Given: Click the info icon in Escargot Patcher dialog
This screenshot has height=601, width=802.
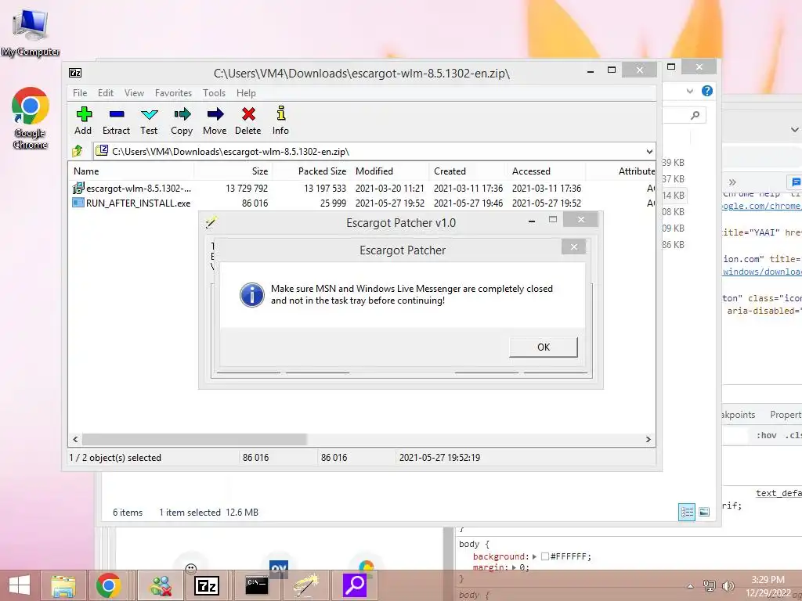Looking at the screenshot, I should coord(251,294).
